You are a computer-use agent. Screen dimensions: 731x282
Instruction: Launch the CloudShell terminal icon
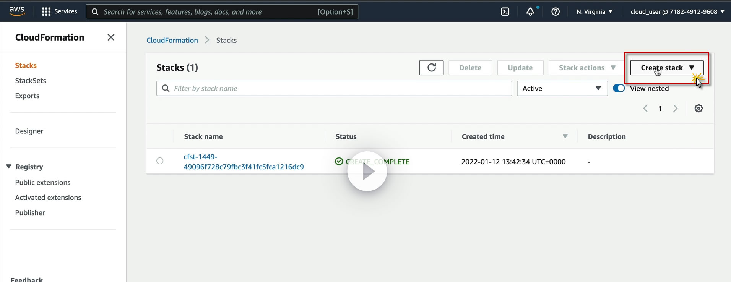[505, 11]
